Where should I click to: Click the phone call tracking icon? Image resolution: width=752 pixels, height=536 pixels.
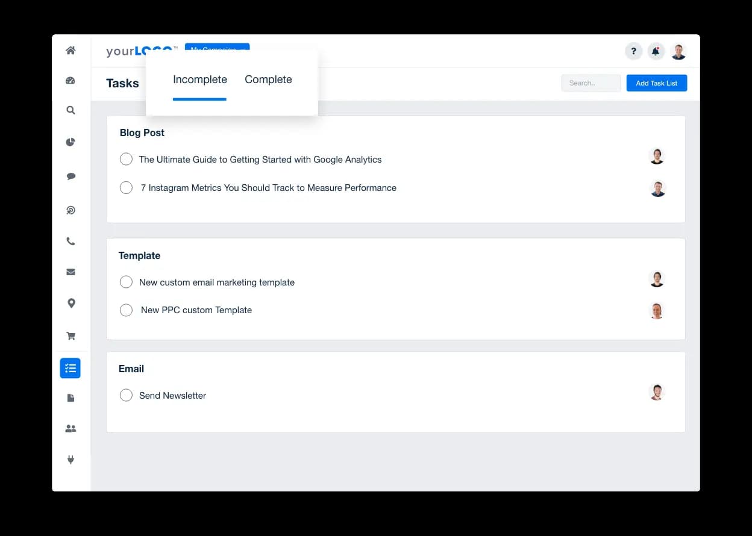tap(70, 242)
